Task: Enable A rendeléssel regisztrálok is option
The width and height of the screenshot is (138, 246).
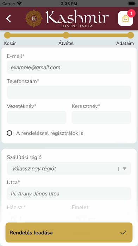Action: click(x=10, y=133)
